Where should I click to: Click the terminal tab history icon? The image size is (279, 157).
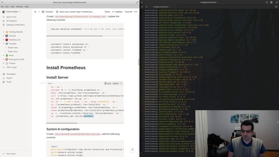point(276,7)
